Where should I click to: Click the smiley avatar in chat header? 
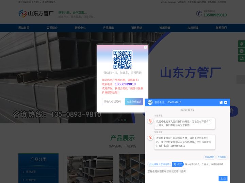click(x=150, y=102)
